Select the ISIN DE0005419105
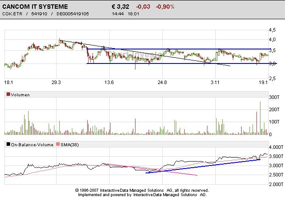Image resolution: width=285 pixels, height=197 pixels. click(x=73, y=14)
